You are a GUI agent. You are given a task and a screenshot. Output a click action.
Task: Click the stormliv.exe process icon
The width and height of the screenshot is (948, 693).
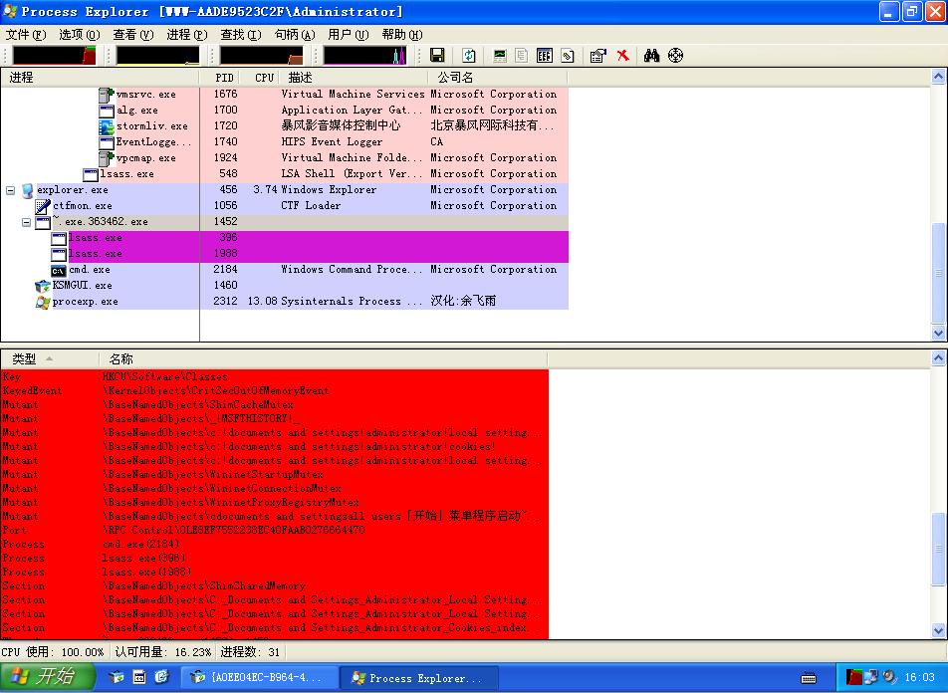point(107,126)
